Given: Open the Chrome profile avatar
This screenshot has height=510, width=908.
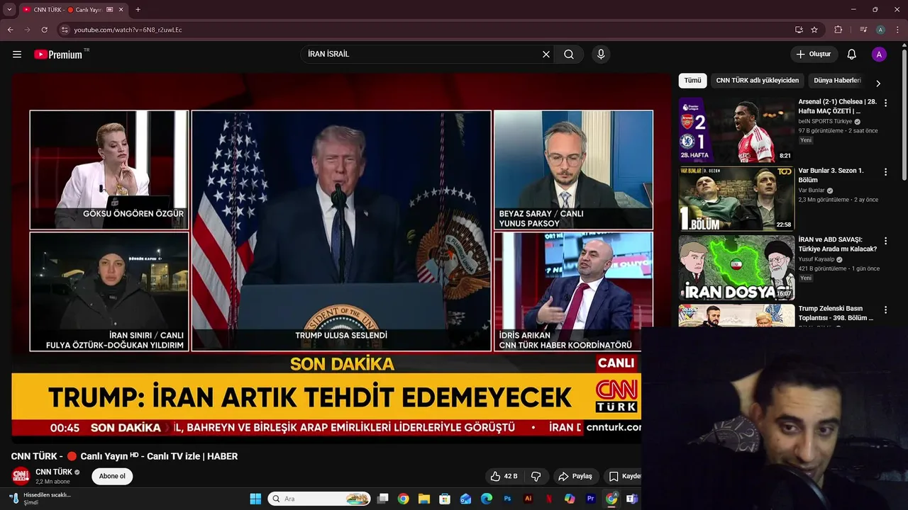Looking at the screenshot, I should [880, 30].
